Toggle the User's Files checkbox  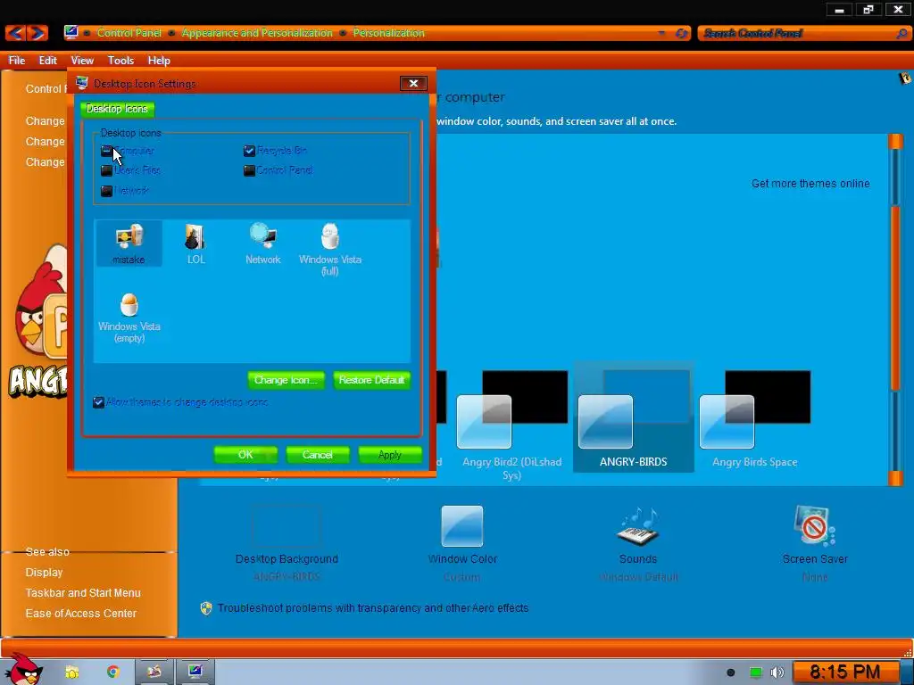point(107,170)
